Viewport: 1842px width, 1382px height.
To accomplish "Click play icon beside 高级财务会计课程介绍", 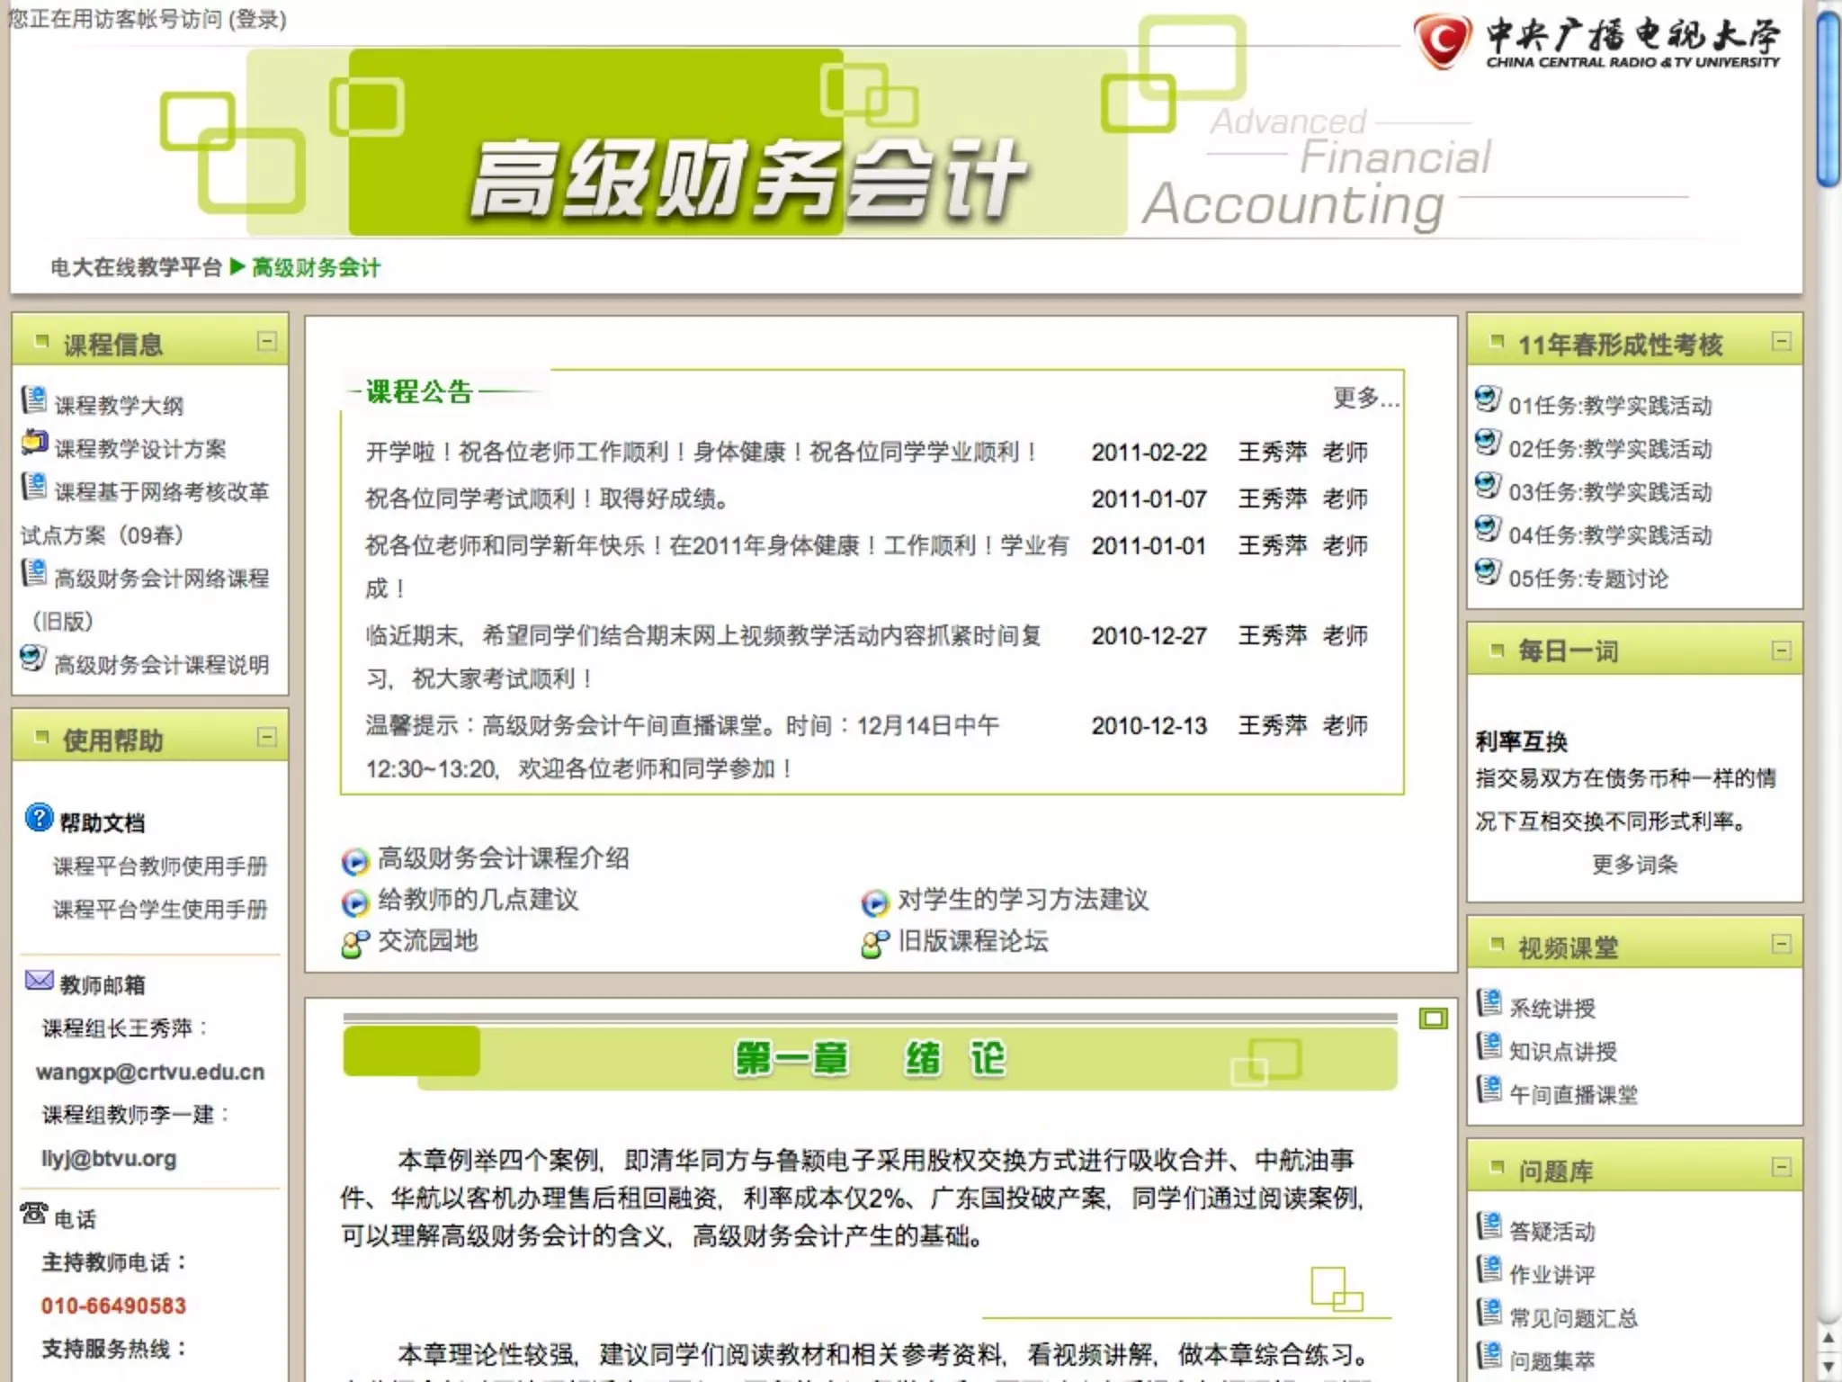I will [355, 861].
